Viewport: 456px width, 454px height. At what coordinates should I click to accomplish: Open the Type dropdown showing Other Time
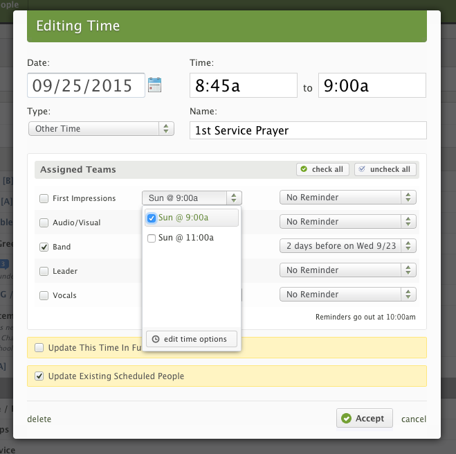click(x=100, y=128)
